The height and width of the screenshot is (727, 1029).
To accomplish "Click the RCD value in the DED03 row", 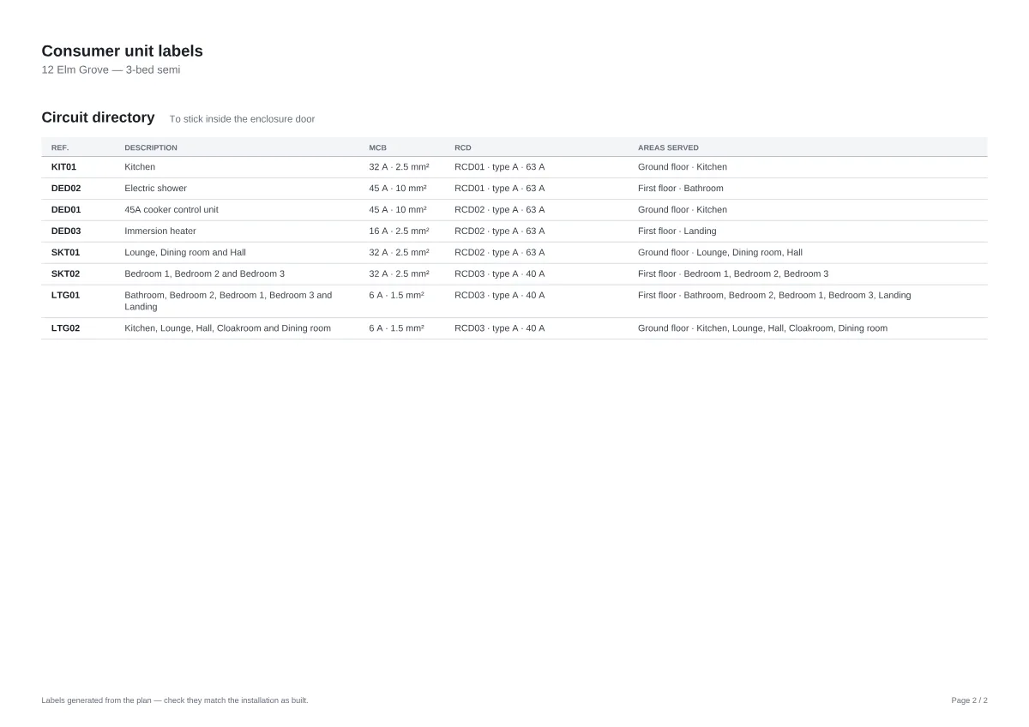I will 500,231.
